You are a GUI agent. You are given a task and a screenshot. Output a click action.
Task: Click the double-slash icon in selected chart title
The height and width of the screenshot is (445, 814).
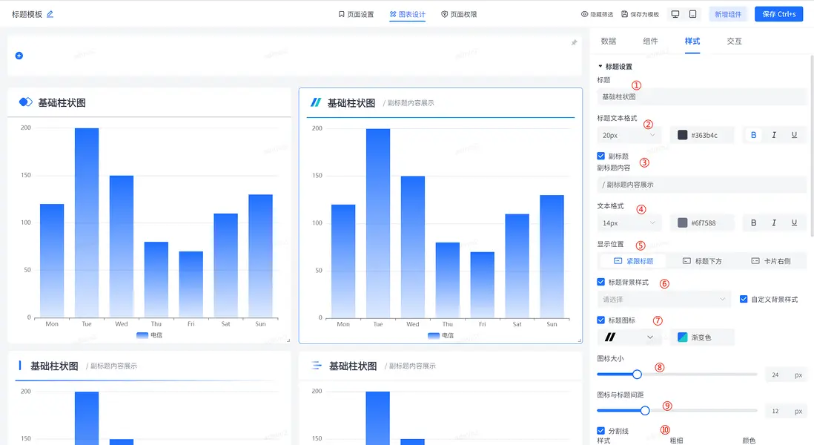coord(316,103)
